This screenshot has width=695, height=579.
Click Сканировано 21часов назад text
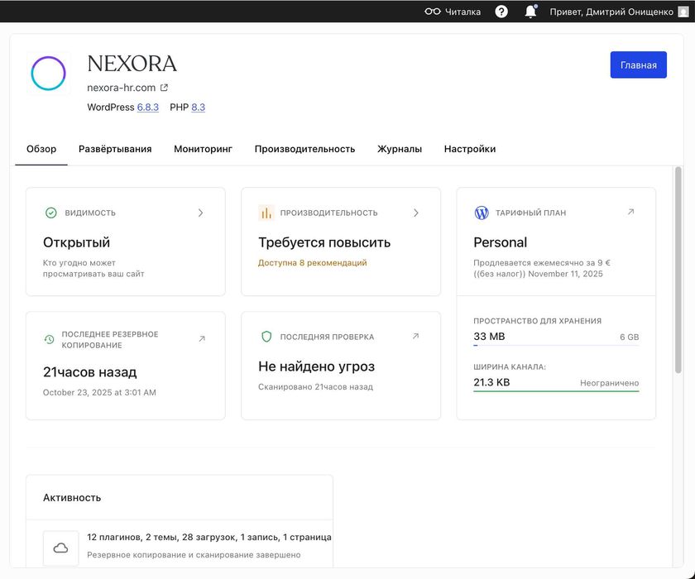pos(315,387)
